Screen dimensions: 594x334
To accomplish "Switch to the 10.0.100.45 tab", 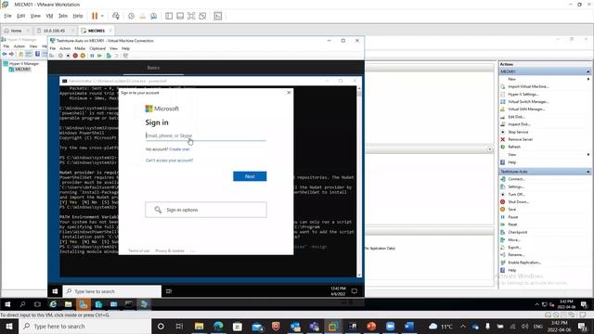I will (x=54, y=31).
